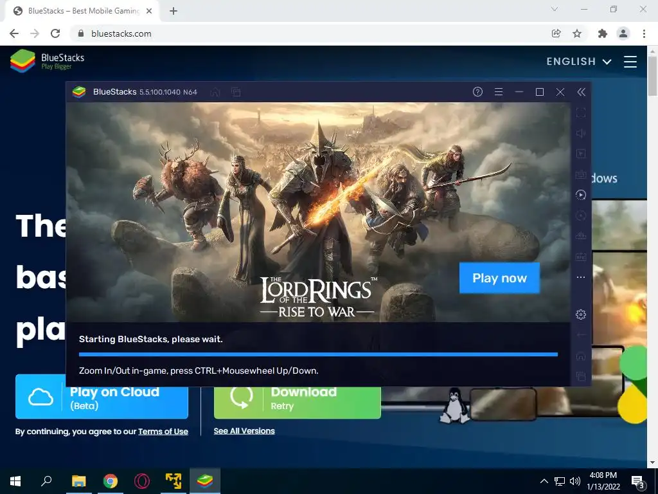Open Chrome profile avatar icon
This screenshot has height=494, width=658.
[623, 33]
